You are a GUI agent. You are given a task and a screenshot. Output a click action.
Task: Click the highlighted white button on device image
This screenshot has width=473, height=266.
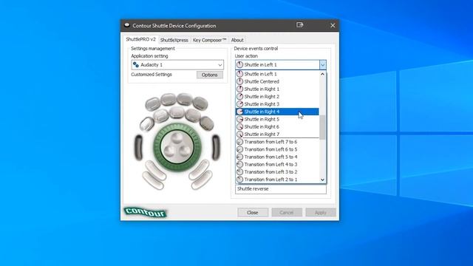pos(147,124)
